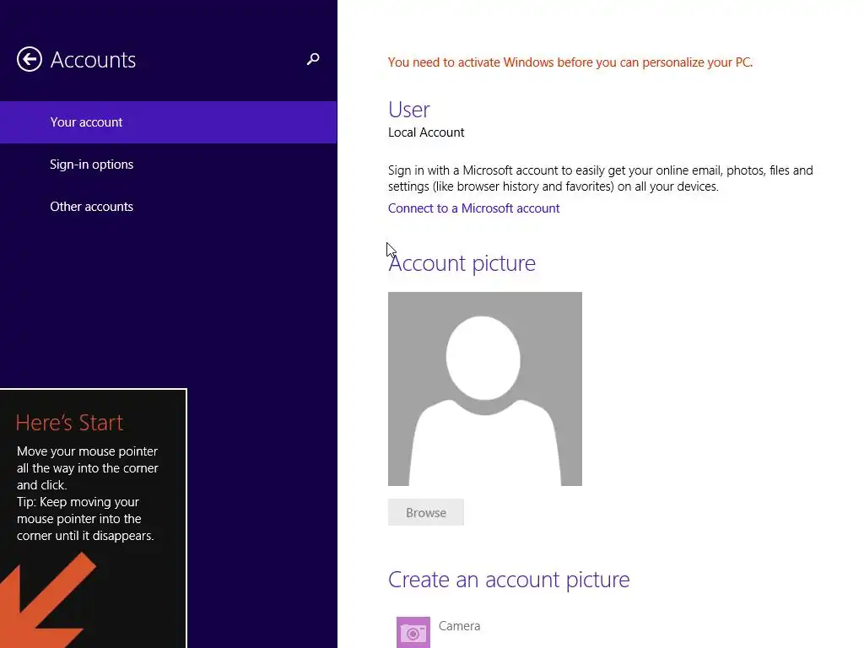
Task: Click the Accounts title text
Action: (x=93, y=60)
